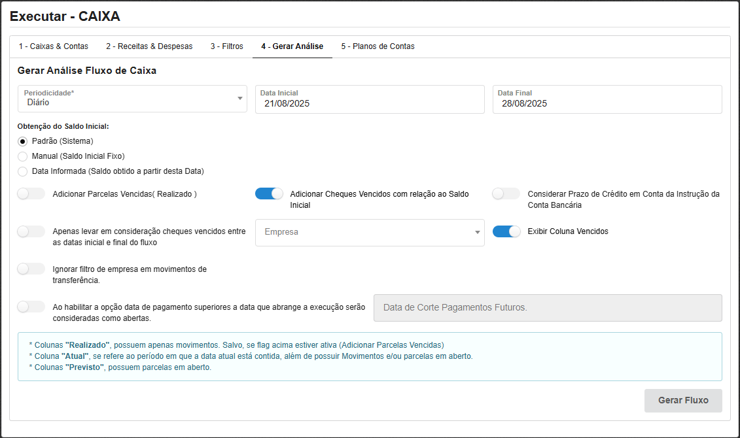Turn off Exibir Coluna Vencidos switch
The height and width of the screenshot is (438, 740).
pyautogui.click(x=506, y=231)
